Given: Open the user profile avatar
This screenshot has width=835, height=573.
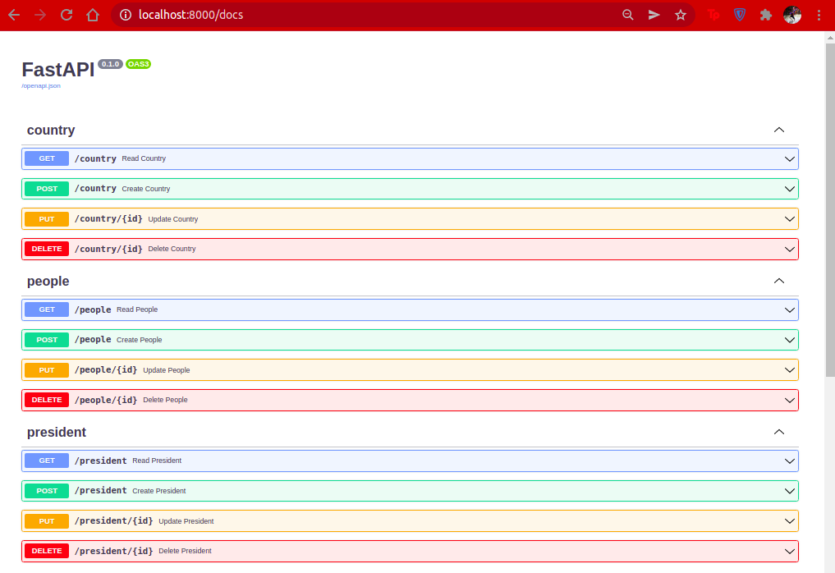Looking at the screenshot, I should click(792, 15).
